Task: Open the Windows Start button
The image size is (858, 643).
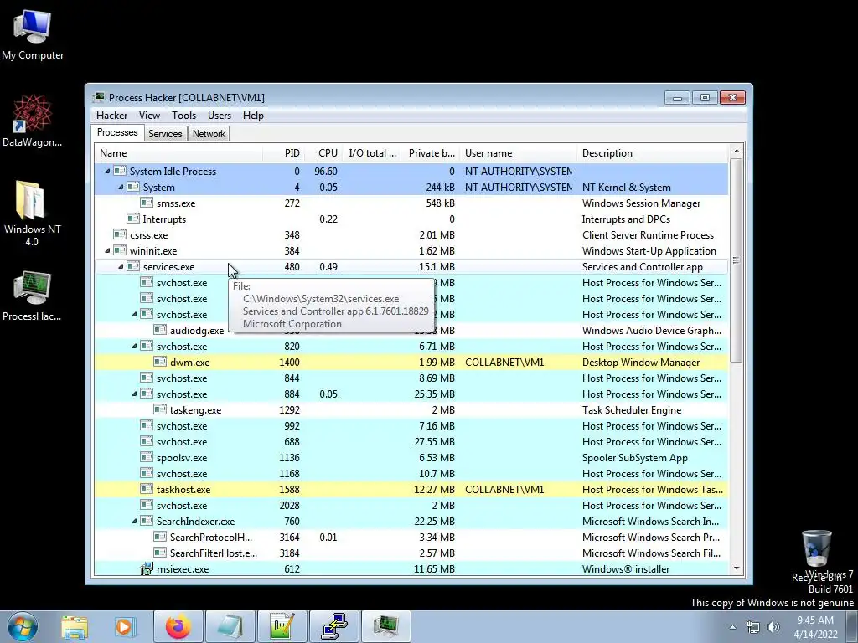Action: [x=22, y=626]
